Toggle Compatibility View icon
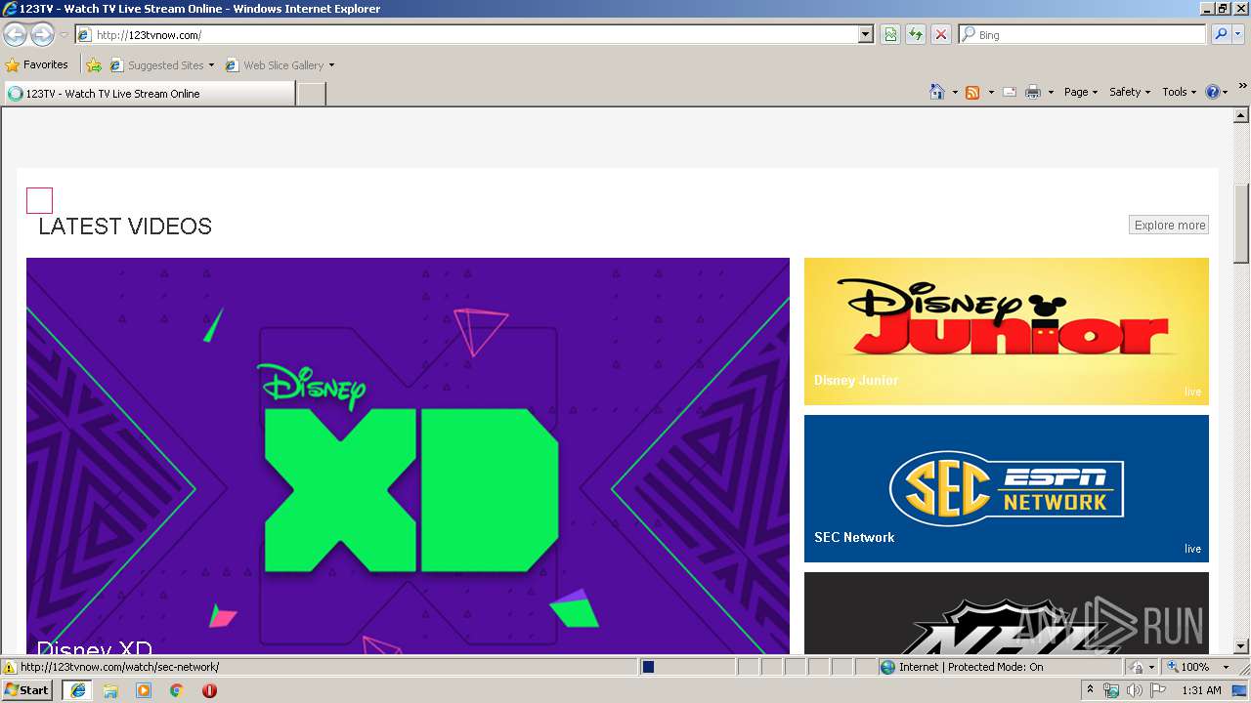1251x703 pixels. pos(890,34)
